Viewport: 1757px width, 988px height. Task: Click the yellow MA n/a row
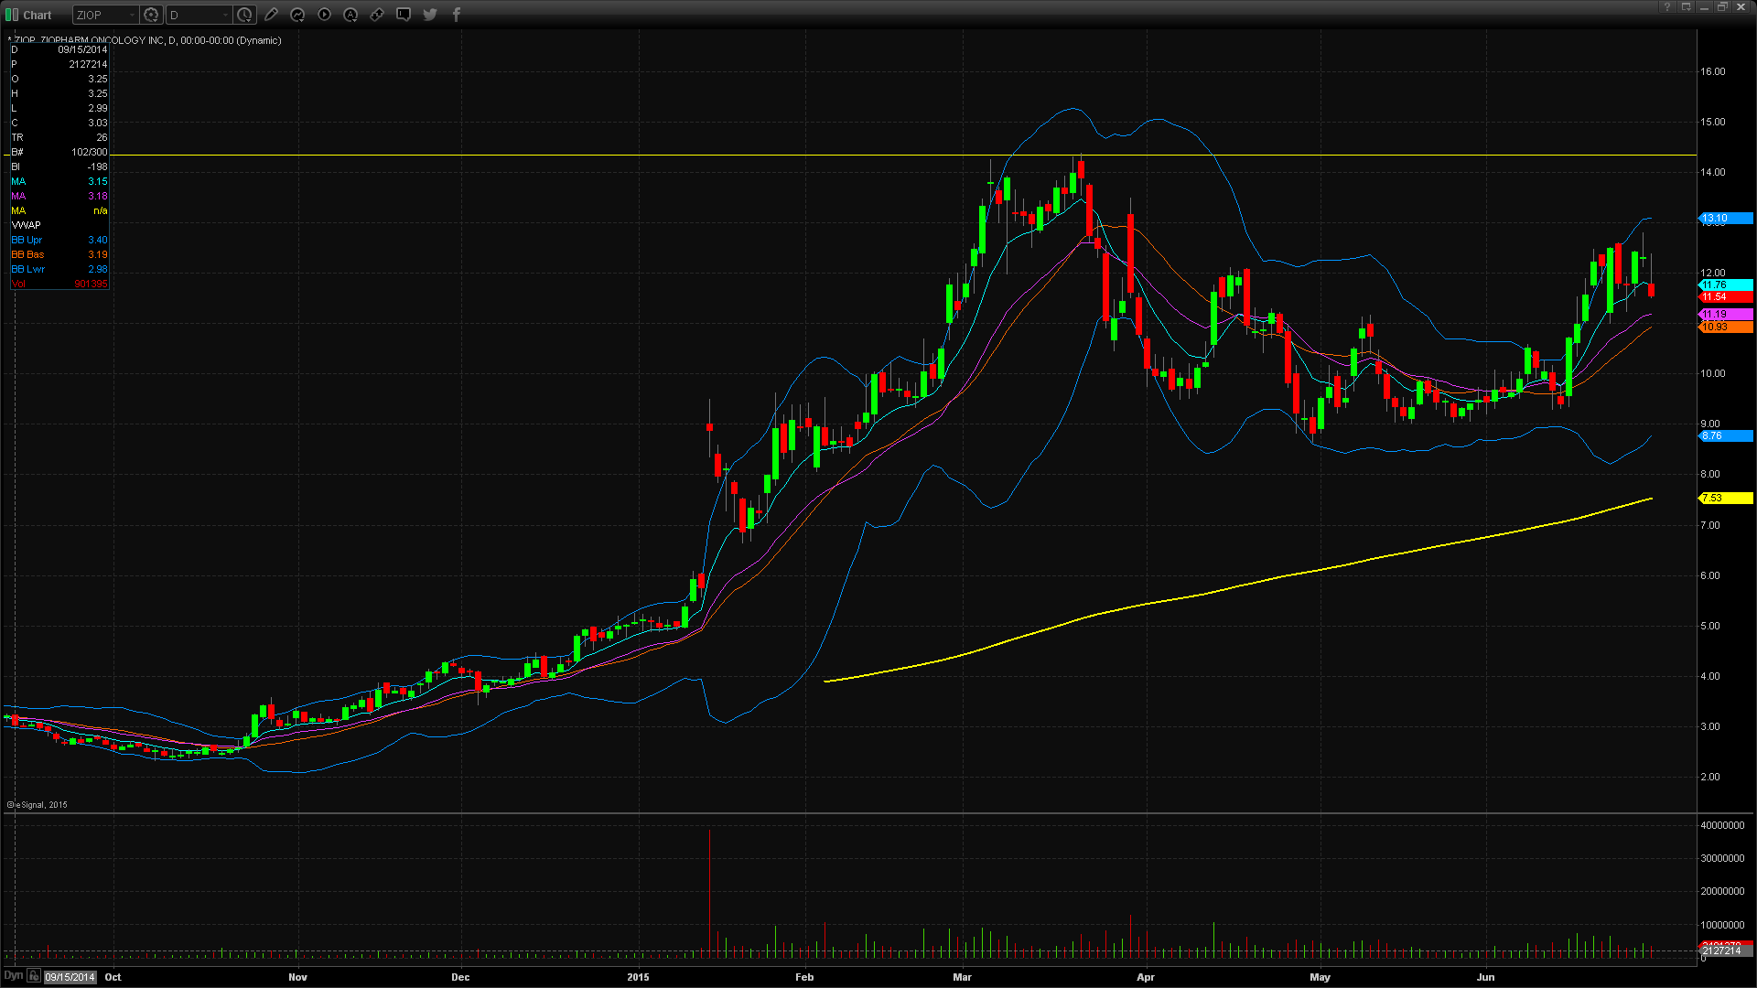tap(59, 210)
